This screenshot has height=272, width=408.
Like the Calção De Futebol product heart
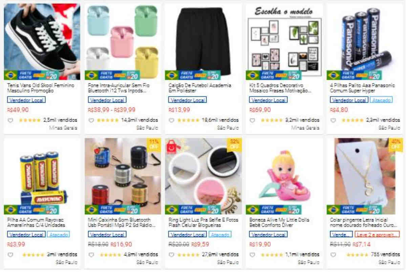click(x=171, y=120)
